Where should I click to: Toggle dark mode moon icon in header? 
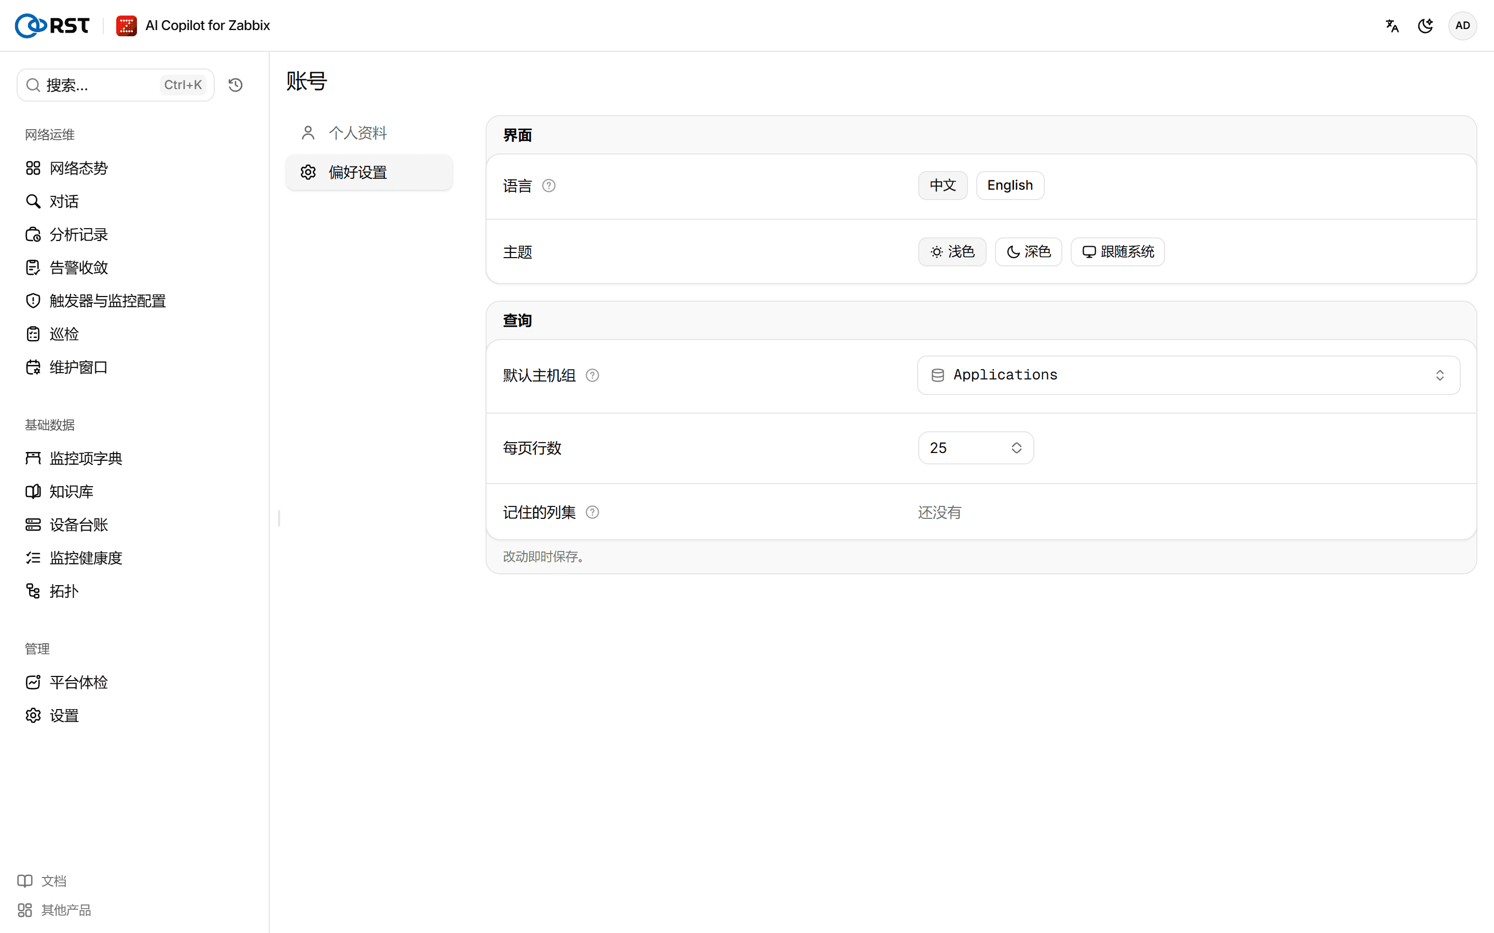(1426, 25)
